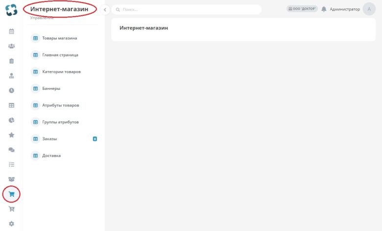Click the Интернет-магазин title in content panel
This screenshot has height=231, width=382.
tap(143, 28)
